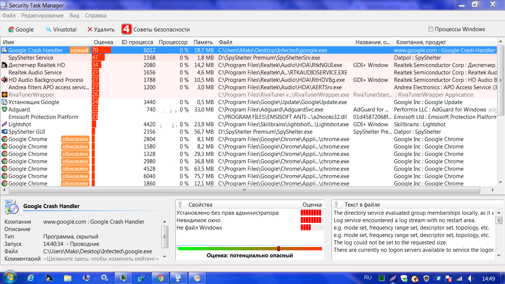Click the HD Audio Background Process speaker icon
The image size is (505, 284).
click(x=4, y=80)
